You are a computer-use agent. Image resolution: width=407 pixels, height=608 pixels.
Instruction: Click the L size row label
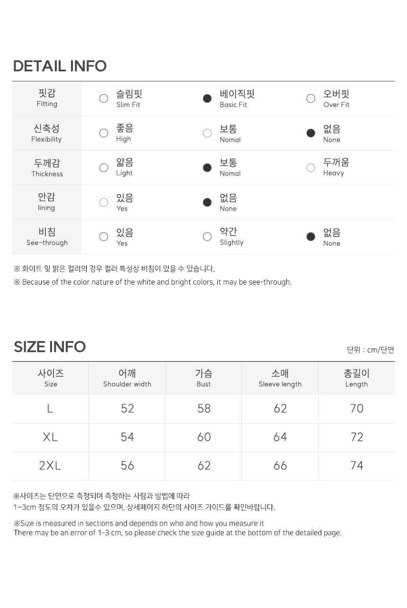click(50, 409)
